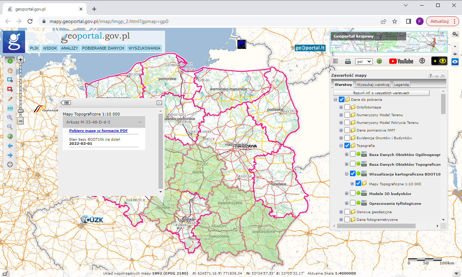Open the YouTube channel link icon
462x277 pixels.
click(x=401, y=61)
